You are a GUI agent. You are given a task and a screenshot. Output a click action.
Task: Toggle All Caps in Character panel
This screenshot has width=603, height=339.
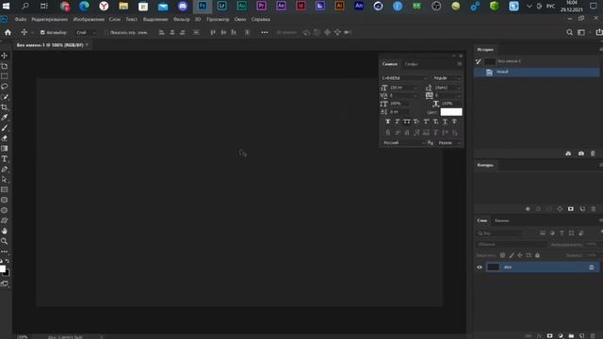pos(406,121)
